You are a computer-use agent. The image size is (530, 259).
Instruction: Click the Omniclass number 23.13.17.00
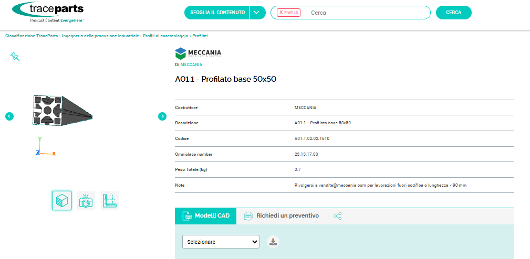pos(306,154)
